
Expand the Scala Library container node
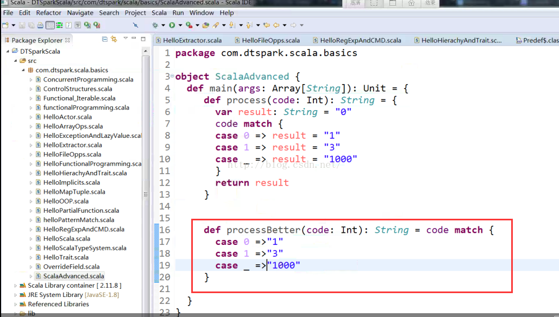click(15, 286)
